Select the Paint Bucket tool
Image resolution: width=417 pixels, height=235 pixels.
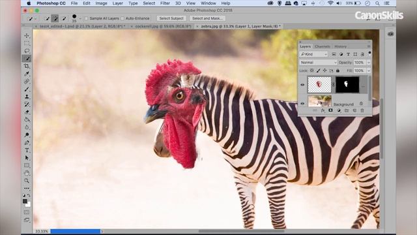click(x=27, y=119)
